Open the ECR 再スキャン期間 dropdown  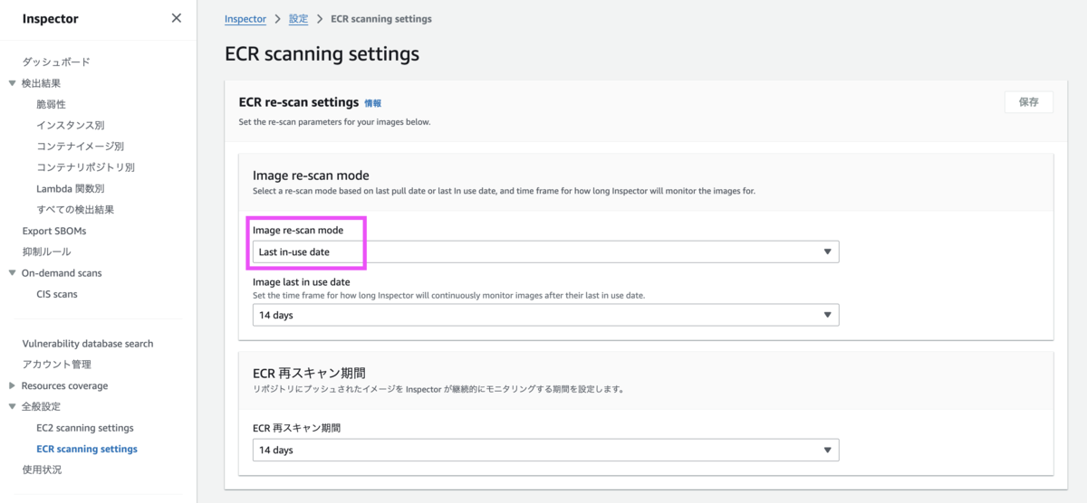pos(546,450)
